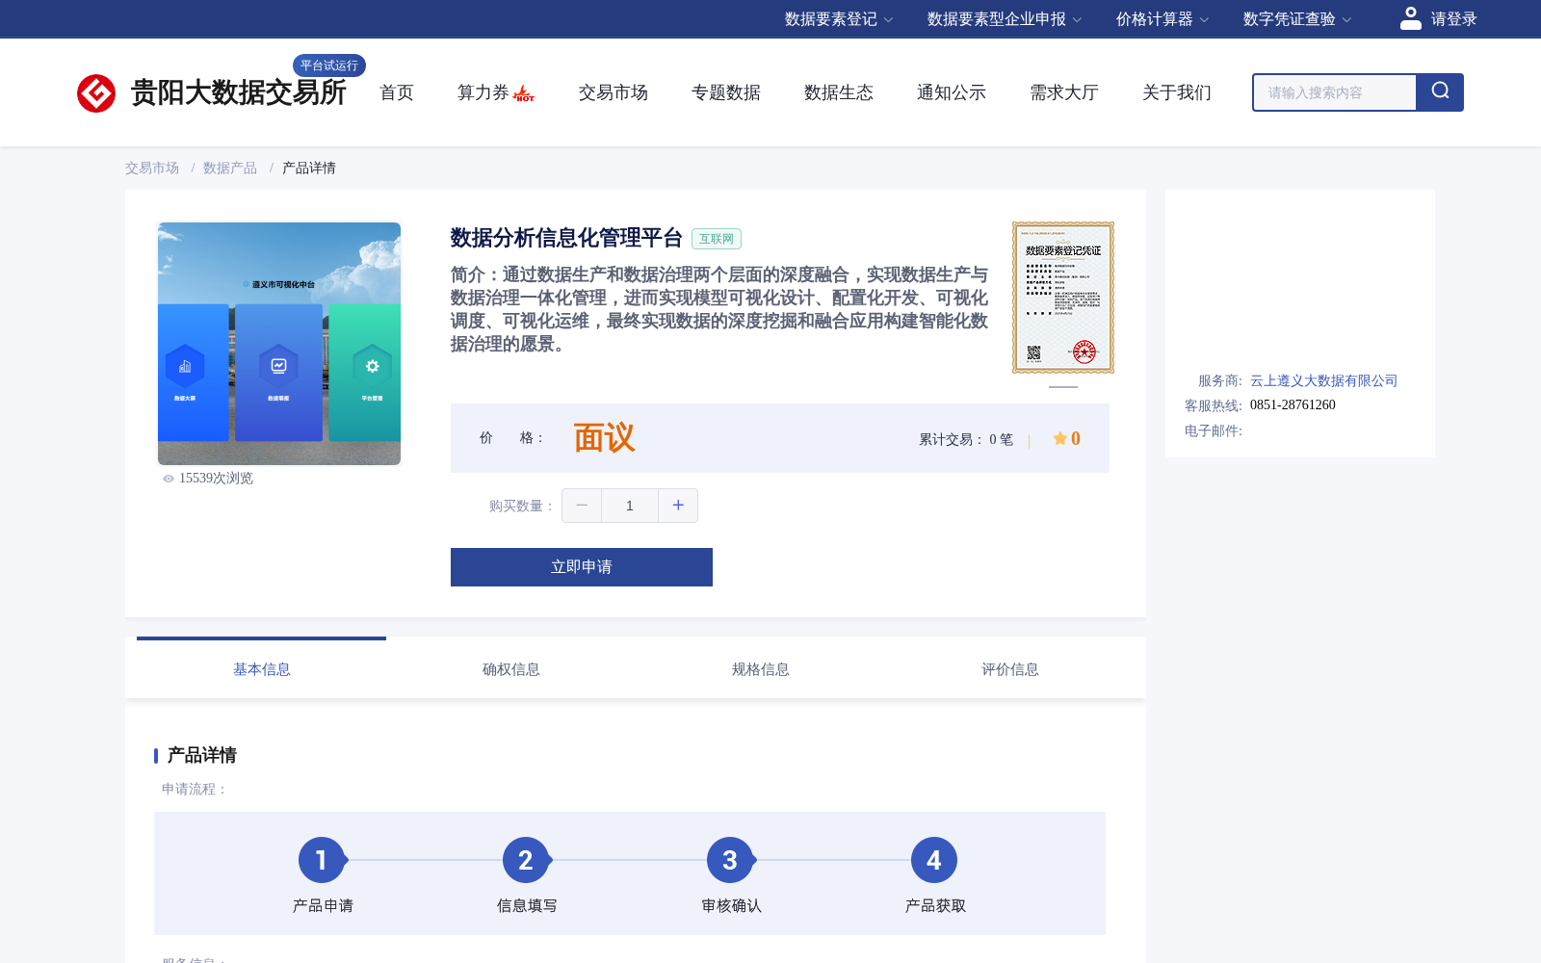The height and width of the screenshot is (963, 1541).
Task: Click 请登录 login link
Action: [1453, 19]
